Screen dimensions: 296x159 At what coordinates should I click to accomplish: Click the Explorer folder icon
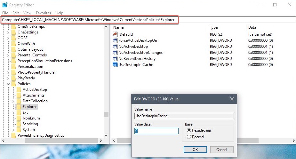(x=19, y=107)
